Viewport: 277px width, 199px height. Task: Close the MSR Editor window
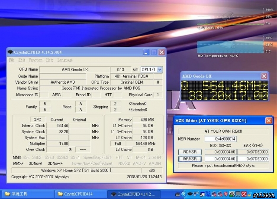(269, 121)
